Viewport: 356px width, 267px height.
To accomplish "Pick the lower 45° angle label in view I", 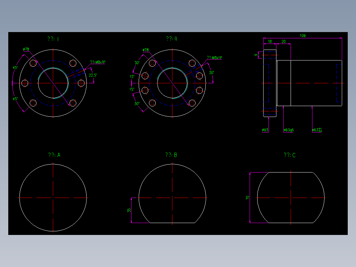I will point(15,99).
